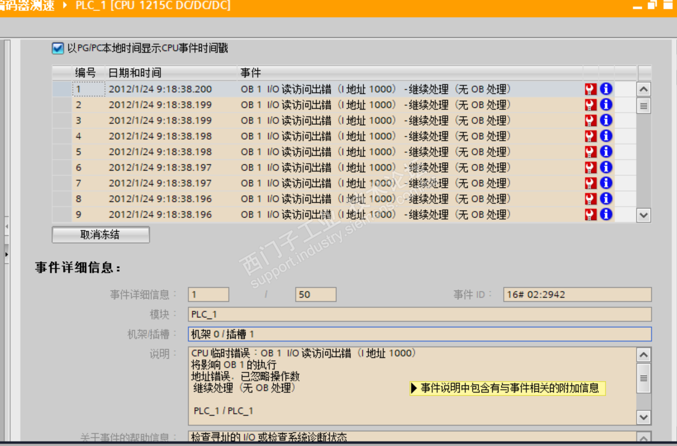Viewport: 677px width, 446px height.
Task: Click the red wrench icon in event row 4
Action: (591, 136)
